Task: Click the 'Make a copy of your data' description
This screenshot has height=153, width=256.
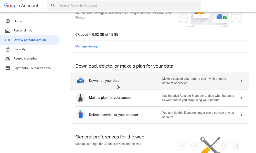Action: pyautogui.click(x=194, y=81)
